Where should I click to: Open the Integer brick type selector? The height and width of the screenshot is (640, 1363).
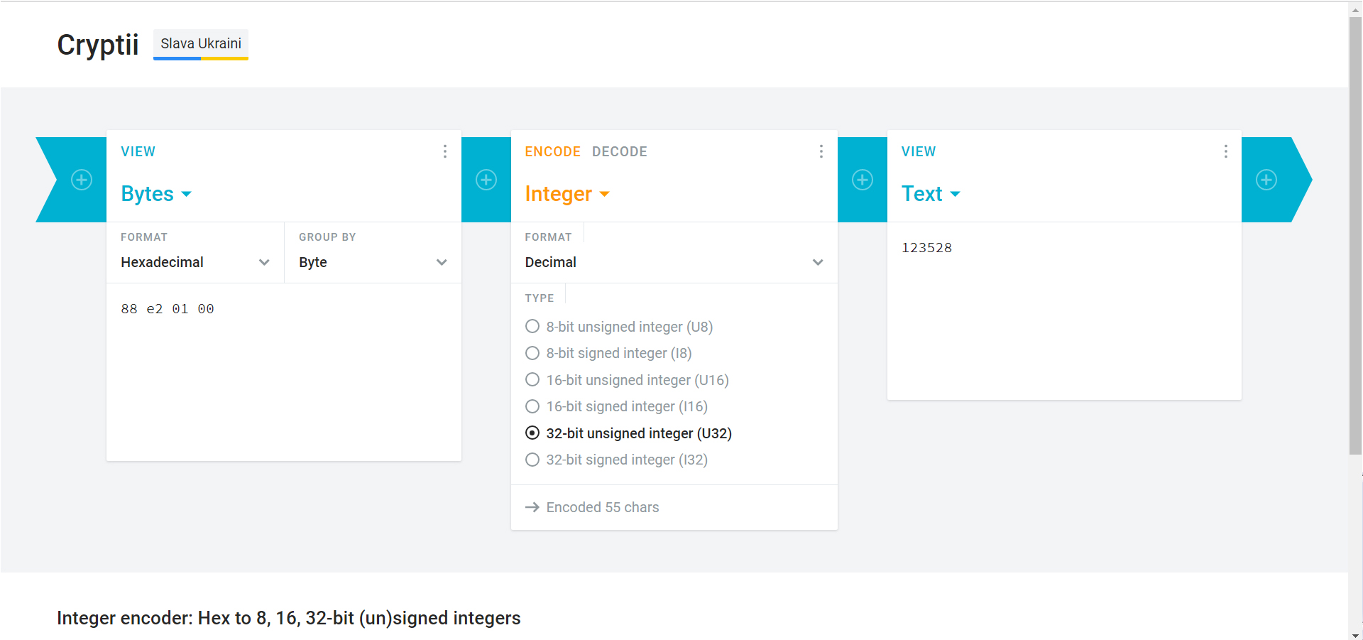[x=567, y=194]
